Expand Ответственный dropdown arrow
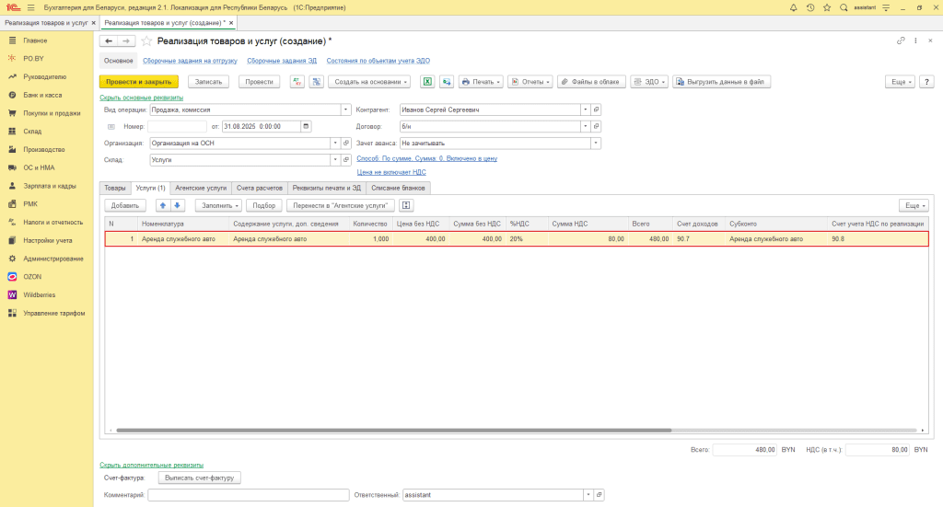This screenshot has height=507, width=943. point(588,495)
